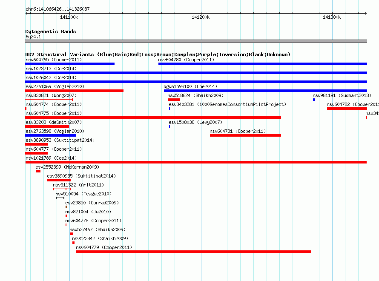Select nsv510054 (Teague2010) black unknown marker
The width and height of the screenshot is (379, 281).
click(60, 198)
